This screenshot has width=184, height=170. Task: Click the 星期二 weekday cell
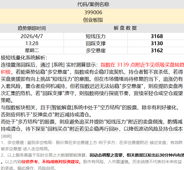pos(32,50)
